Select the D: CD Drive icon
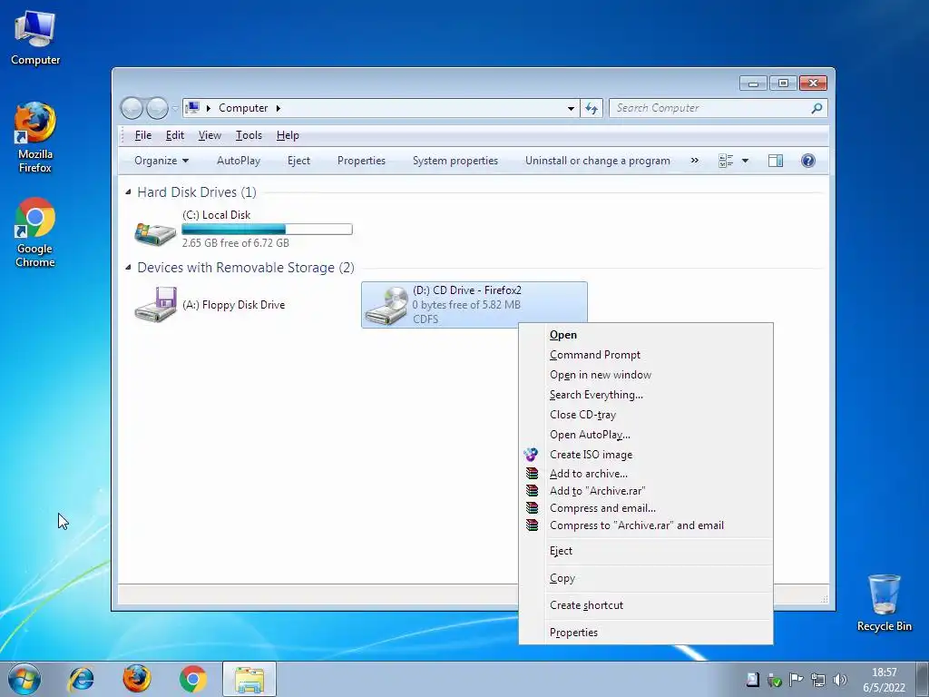929x697 pixels. click(x=386, y=306)
